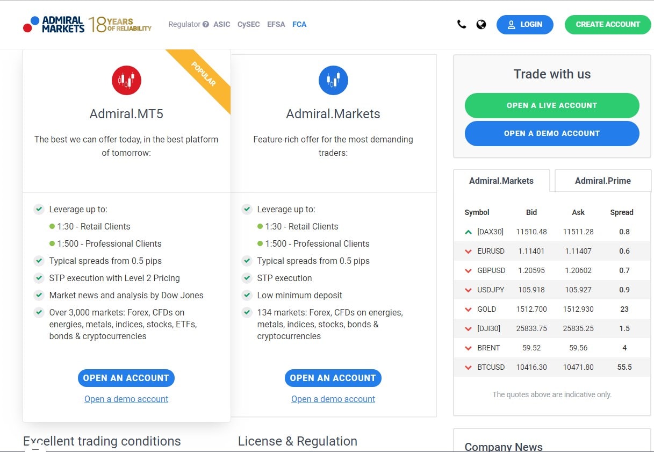This screenshot has width=654, height=452.
Task: Click the red down arrow beside BTCUSD
Action: [x=468, y=368]
